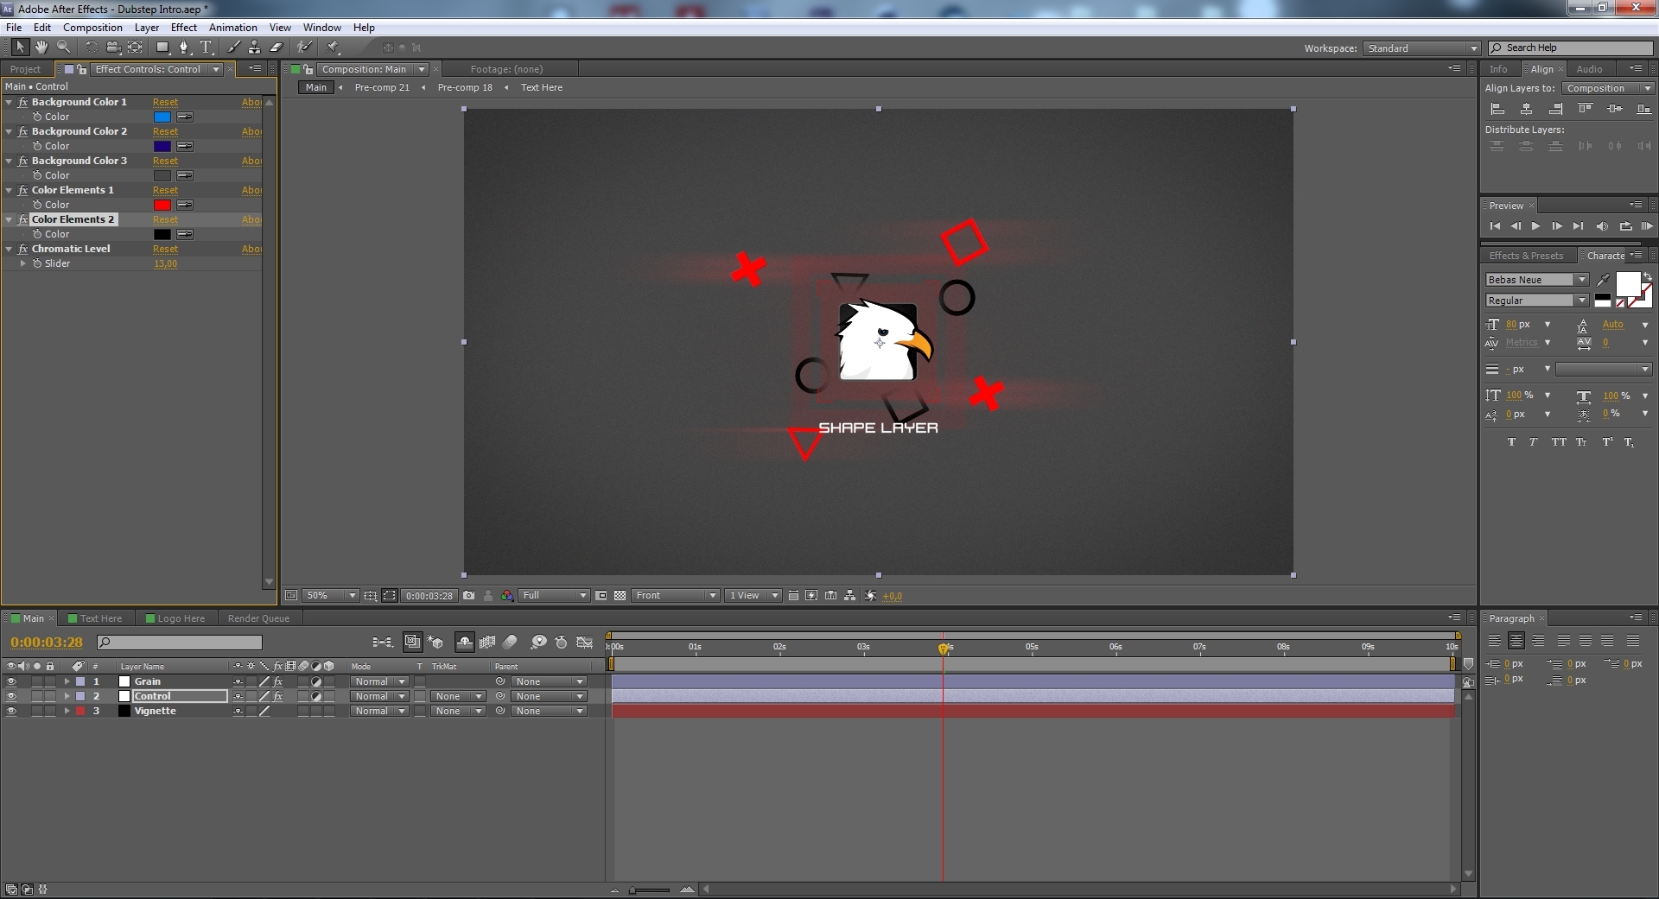Select the Clone Stamp tool

click(x=254, y=47)
